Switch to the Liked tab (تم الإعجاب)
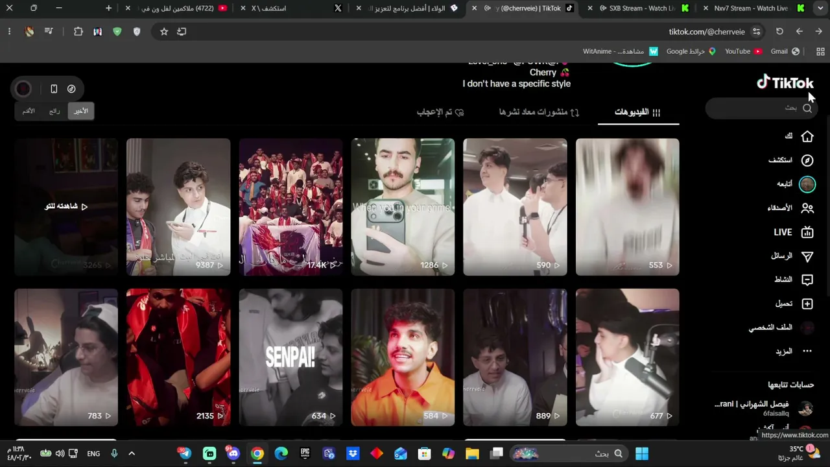Image resolution: width=830 pixels, height=467 pixels. click(x=440, y=112)
